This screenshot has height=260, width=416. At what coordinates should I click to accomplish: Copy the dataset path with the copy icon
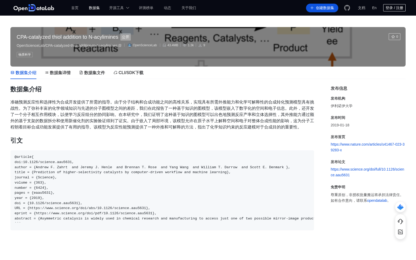(120, 45)
